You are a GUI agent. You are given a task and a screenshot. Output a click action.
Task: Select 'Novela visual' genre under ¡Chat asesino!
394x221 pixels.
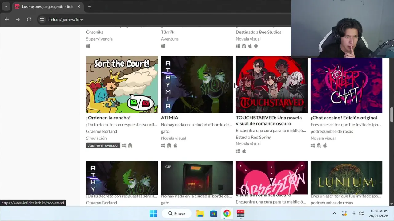tap(323, 138)
